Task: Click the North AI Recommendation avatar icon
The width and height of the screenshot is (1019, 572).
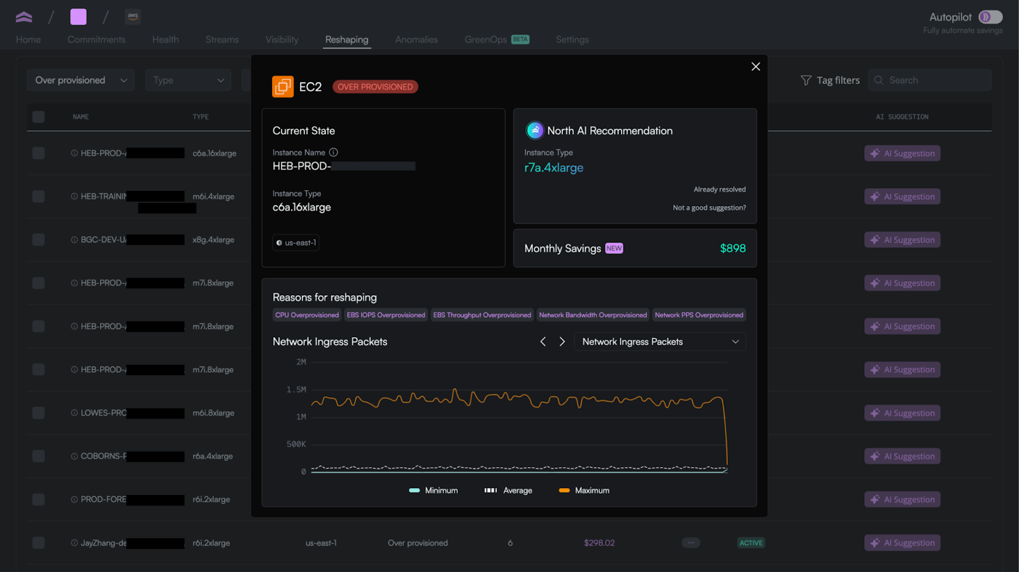Action: 535,130
